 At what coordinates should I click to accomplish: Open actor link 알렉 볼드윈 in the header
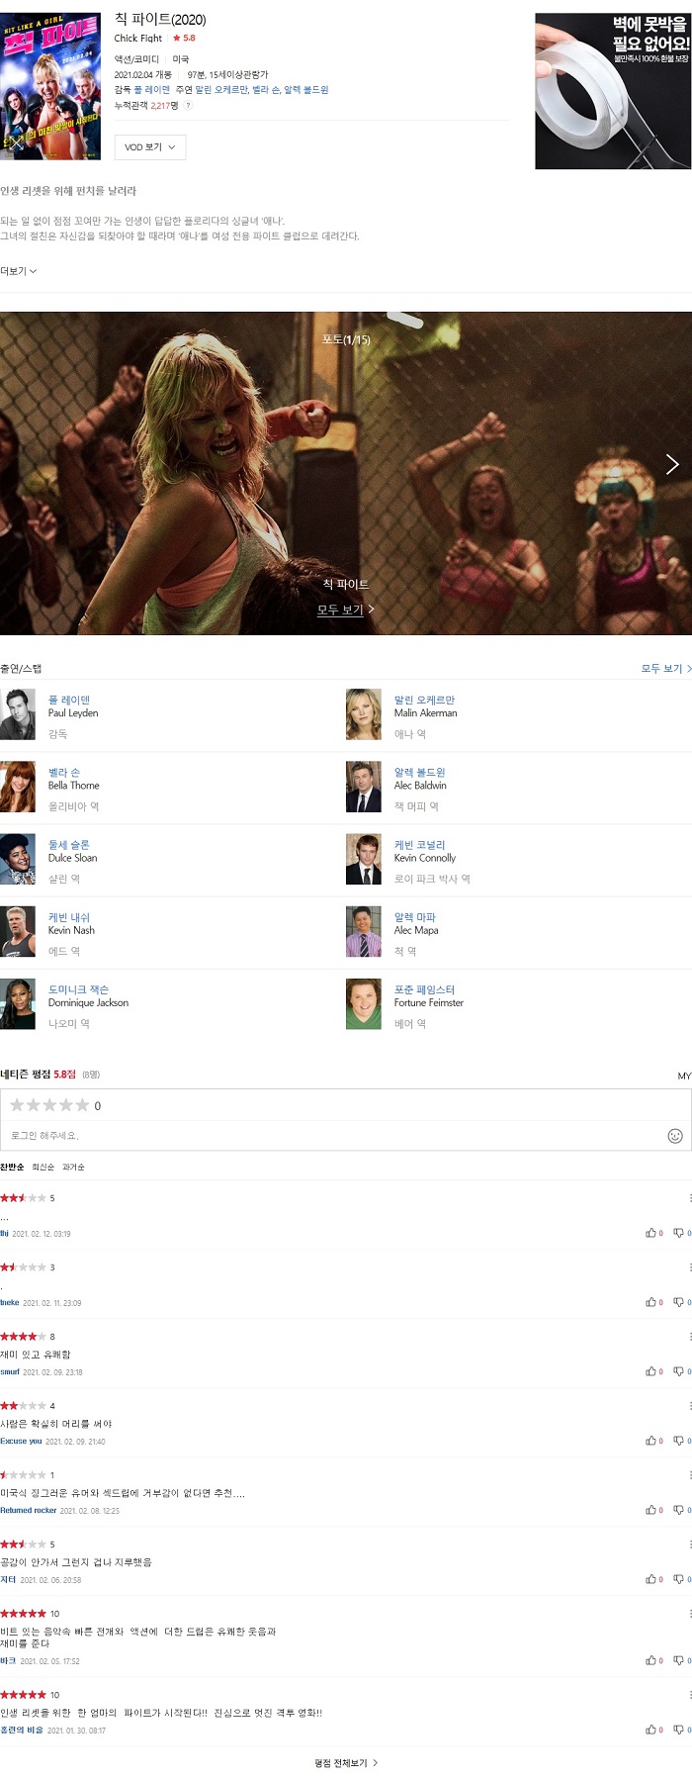click(306, 90)
